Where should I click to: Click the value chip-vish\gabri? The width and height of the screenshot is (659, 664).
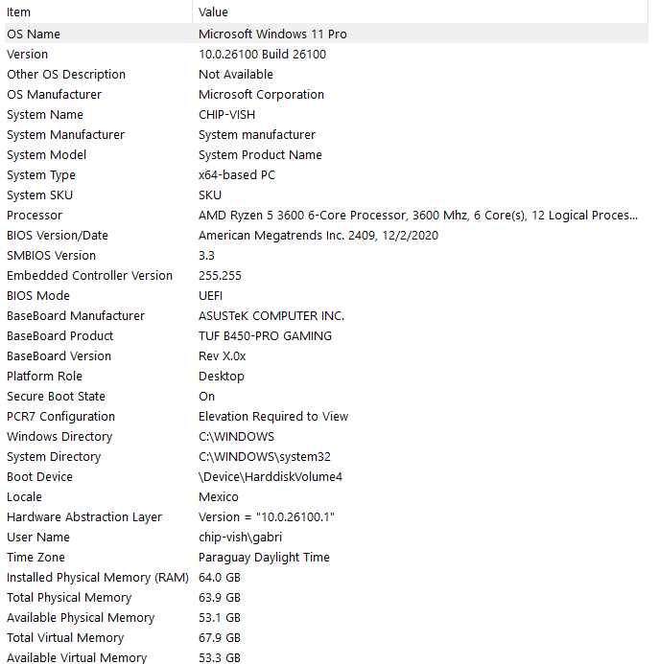pyautogui.click(x=240, y=537)
